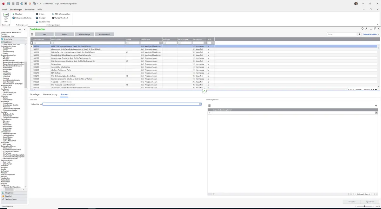Select Kostenstellen under Gruppenkennzeichen
Screen dimensions: 381x209
[8, 67]
